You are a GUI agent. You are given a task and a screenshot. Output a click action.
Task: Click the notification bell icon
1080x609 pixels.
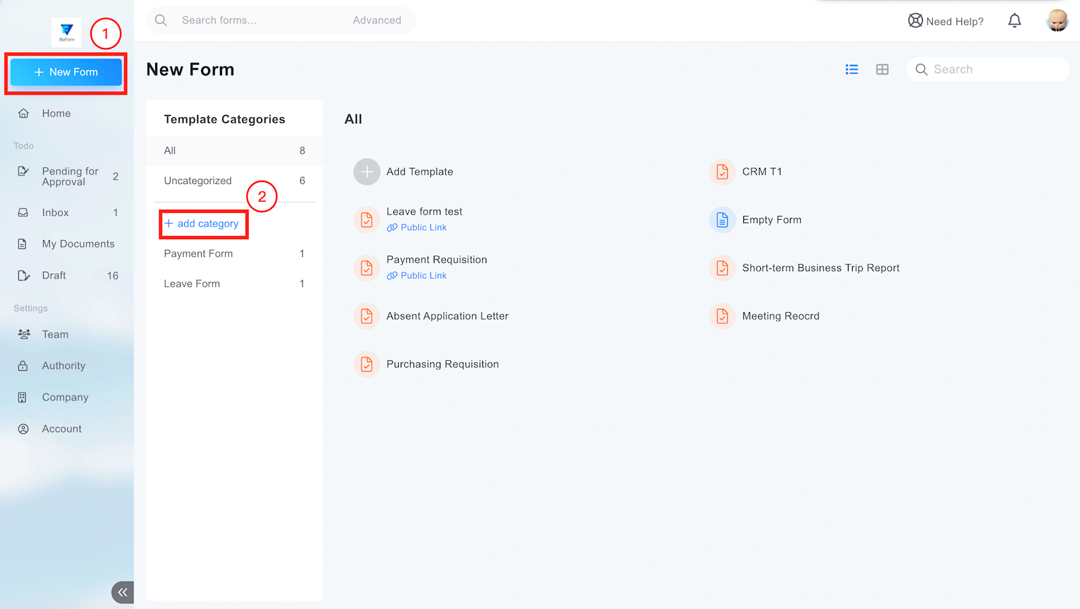(1014, 21)
